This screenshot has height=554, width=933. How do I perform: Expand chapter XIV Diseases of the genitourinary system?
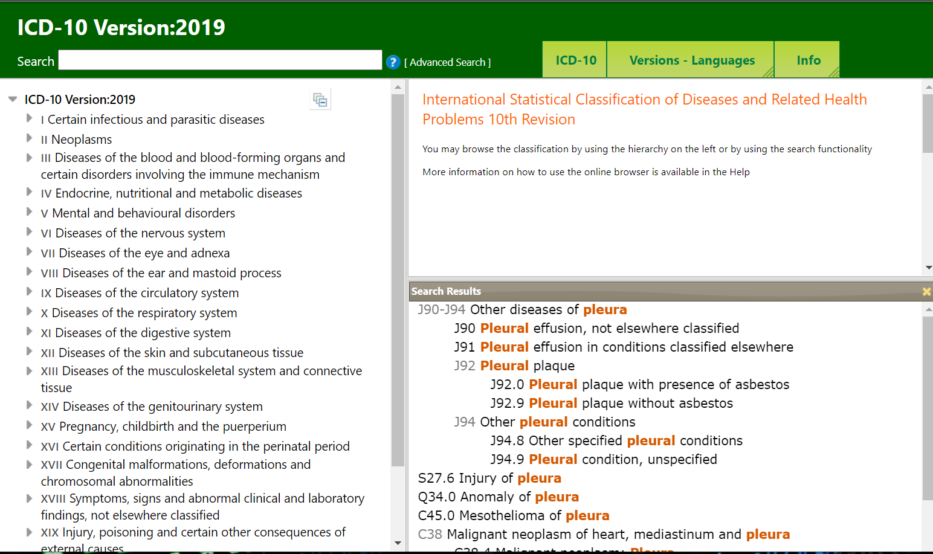click(x=29, y=405)
